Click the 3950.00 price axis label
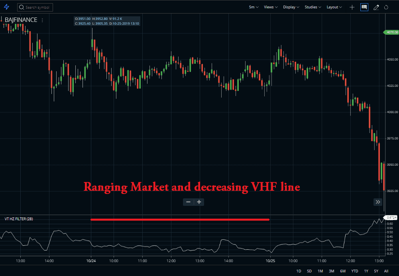The image size is (399, 276). coord(392,165)
